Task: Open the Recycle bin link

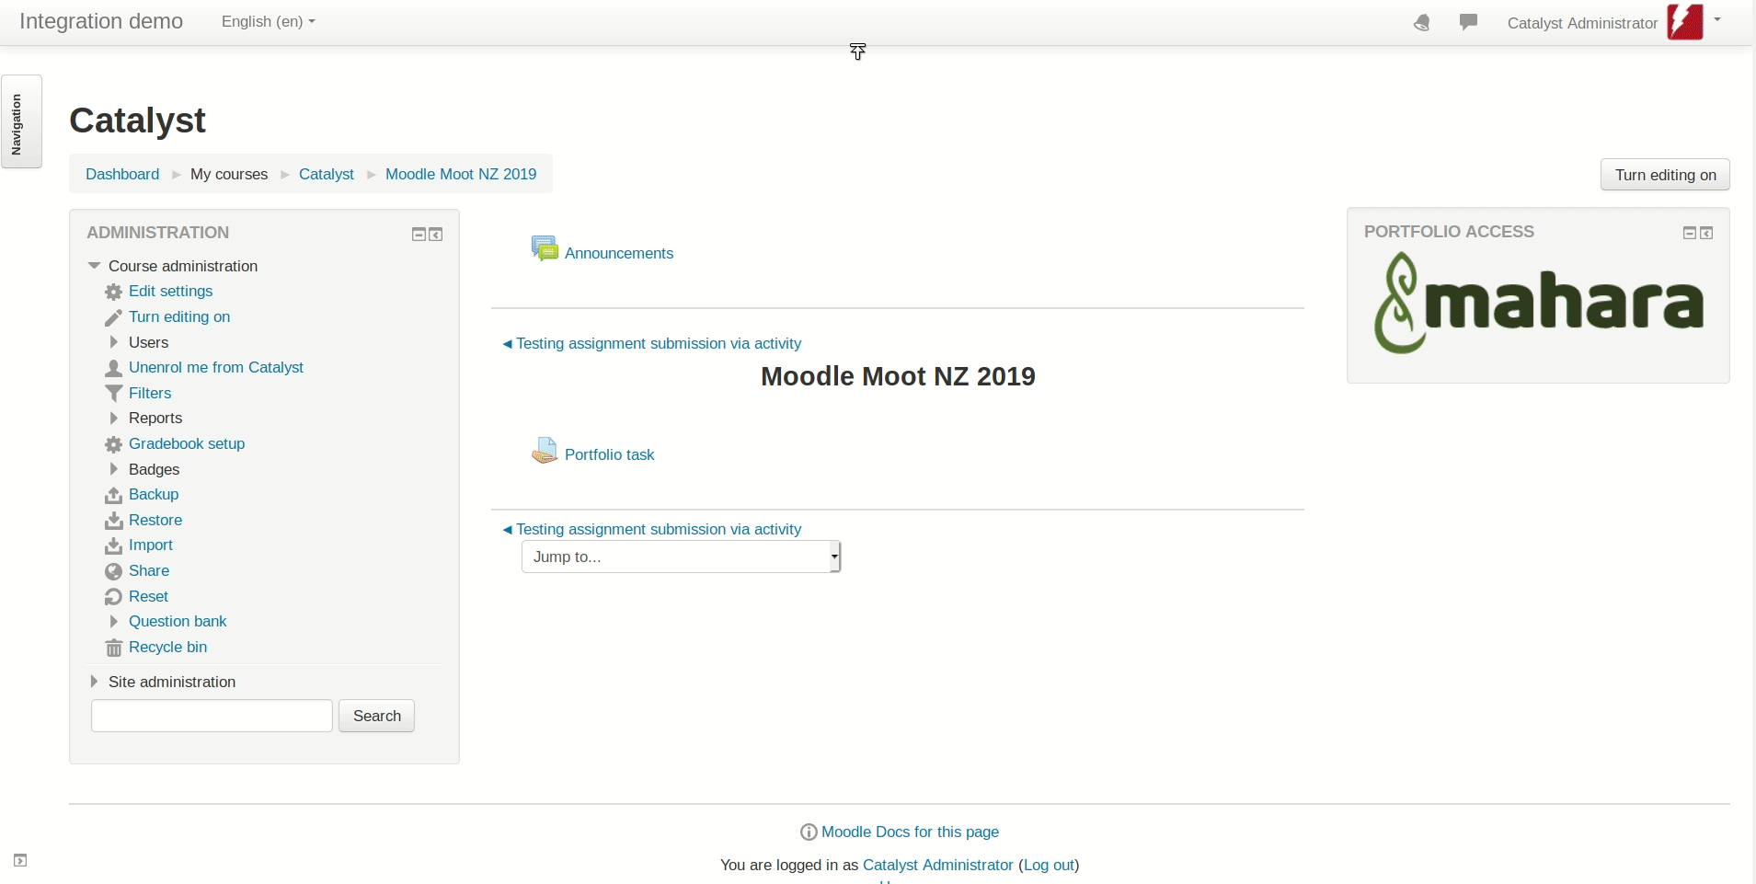Action: coord(167,647)
